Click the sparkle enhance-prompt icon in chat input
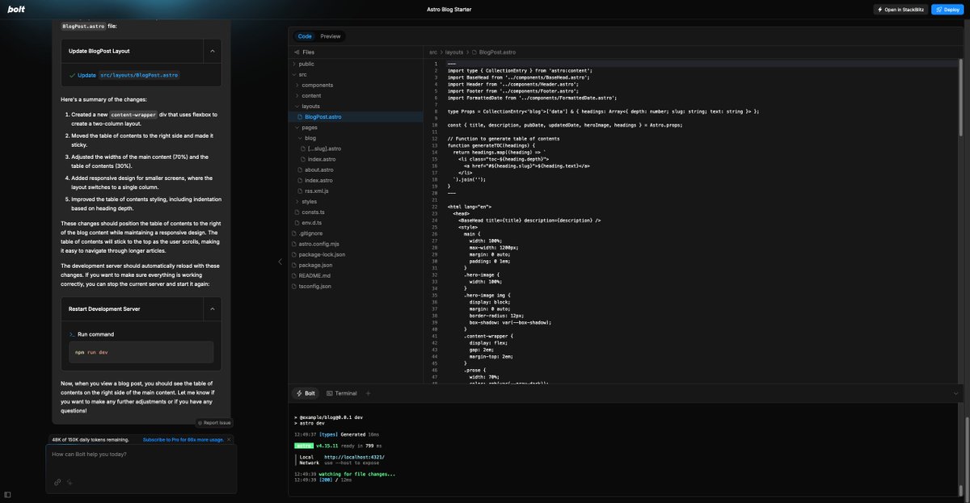Viewport: 970px width, 503px height. coord(70,482)
